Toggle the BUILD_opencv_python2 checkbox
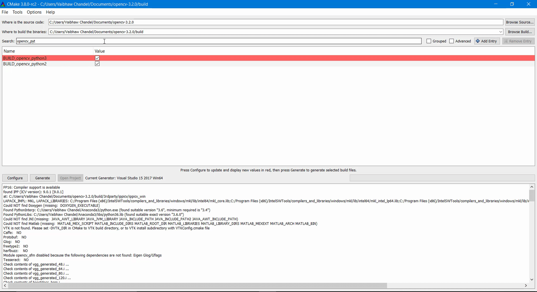The width and height of the screenshot is (537, 292). (x=97, y=64)
